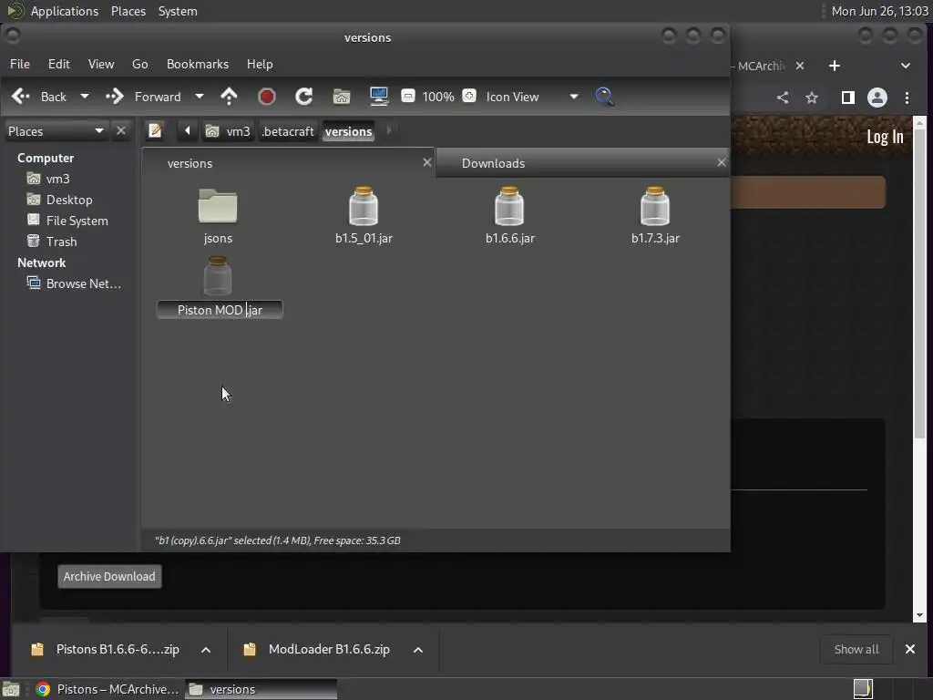The image size is (933, 700).
Task: Close the Places sidebar pane
Action: point(121,130)
